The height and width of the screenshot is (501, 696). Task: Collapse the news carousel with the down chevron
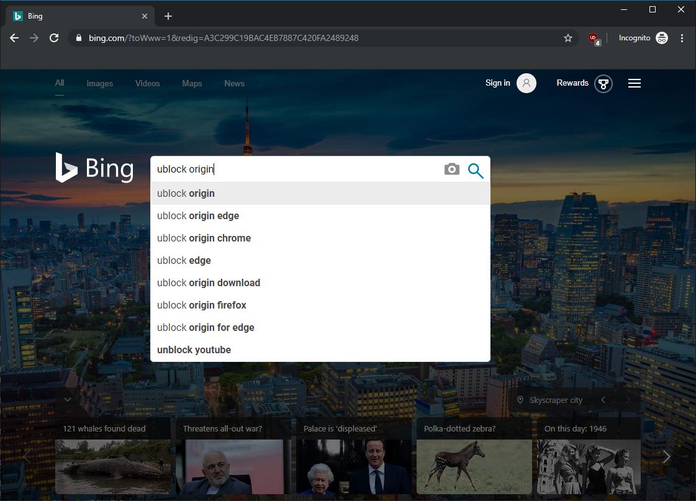click(68, 399)
